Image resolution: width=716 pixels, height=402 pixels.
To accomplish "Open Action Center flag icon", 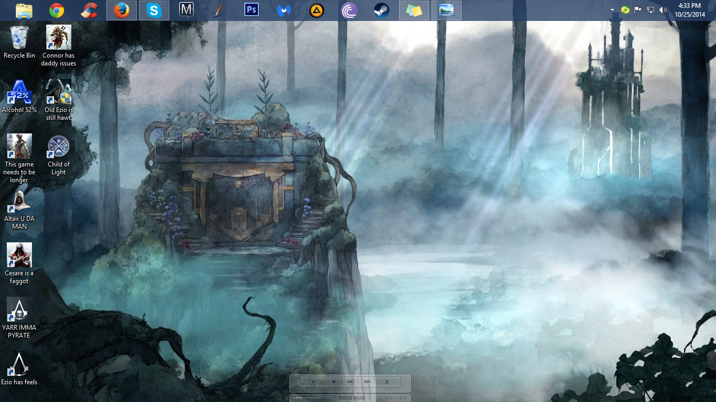I will click(638, 10).
